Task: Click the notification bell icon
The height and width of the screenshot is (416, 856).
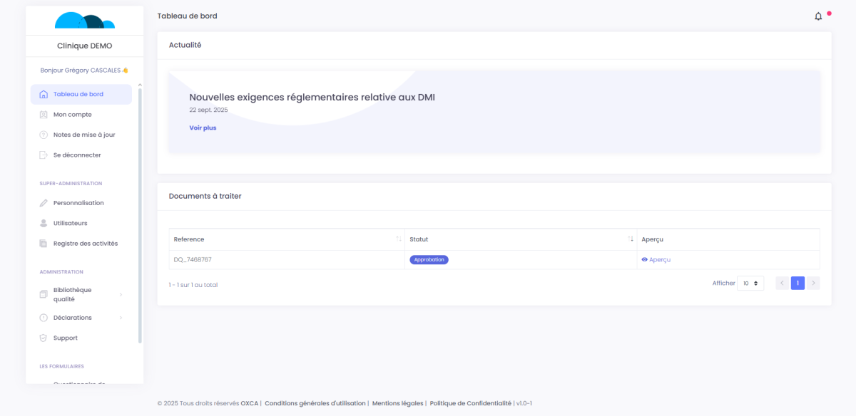Action: click(818, 16)
